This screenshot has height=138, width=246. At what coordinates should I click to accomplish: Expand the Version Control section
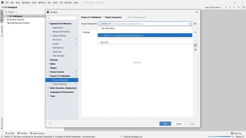[x=48, y=72]
